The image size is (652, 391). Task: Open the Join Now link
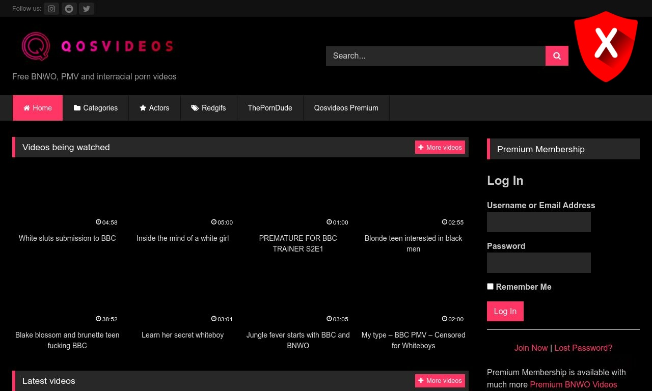pyautogui.click(x=531, y=348)
